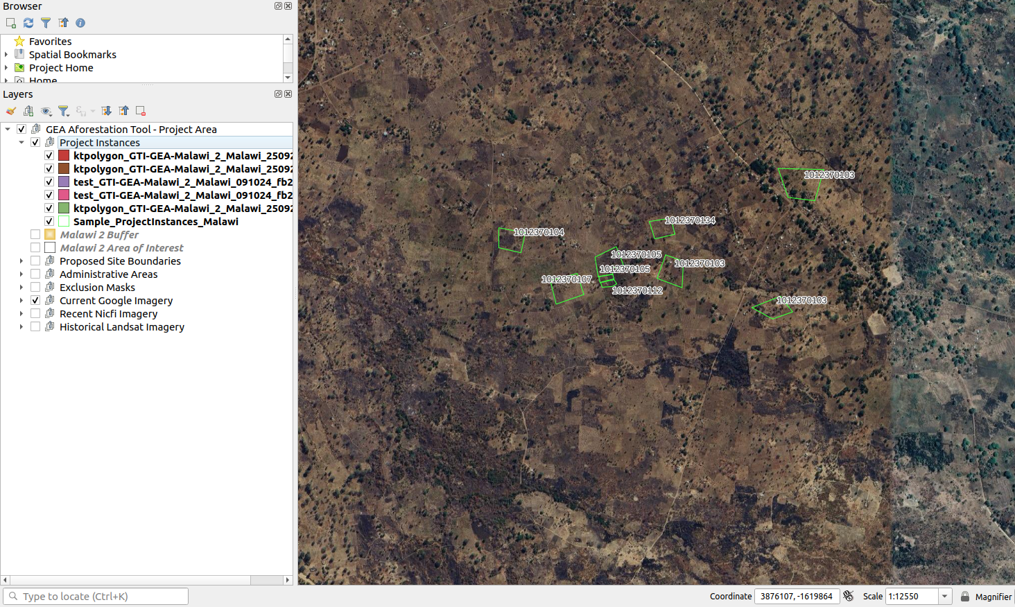Click the red swatch of first ktpolygon layer
Image resolution: width=1015 pixels, height=607 pixels.
tap(64, 155)
